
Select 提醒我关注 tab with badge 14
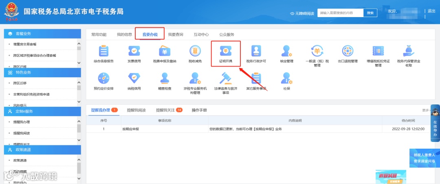(x=169, y=110)
